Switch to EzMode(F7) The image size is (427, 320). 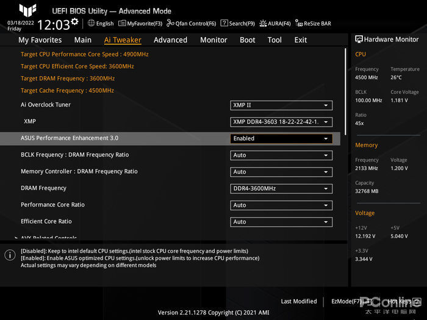click(x=346, y=301)
